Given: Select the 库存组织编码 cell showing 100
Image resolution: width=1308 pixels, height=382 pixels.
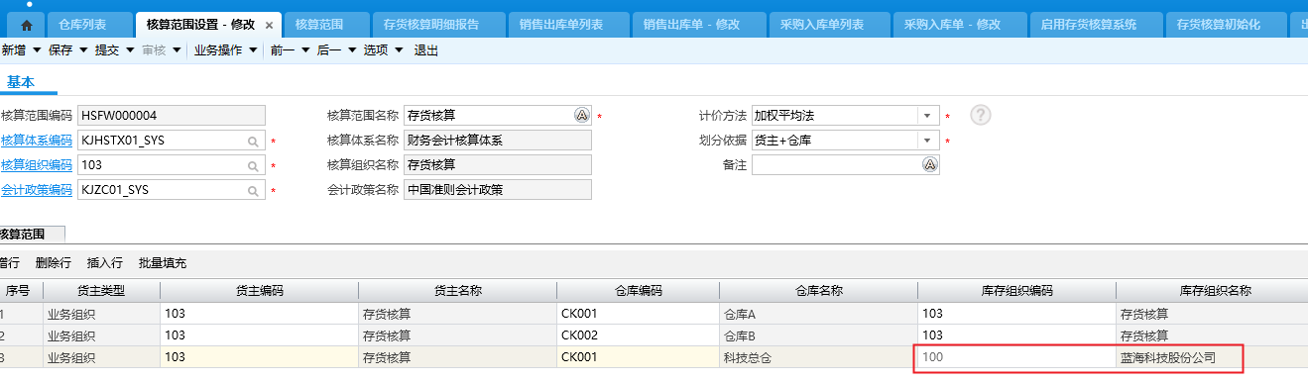Looking at the screenshot, I should (x=1016, y=356).
